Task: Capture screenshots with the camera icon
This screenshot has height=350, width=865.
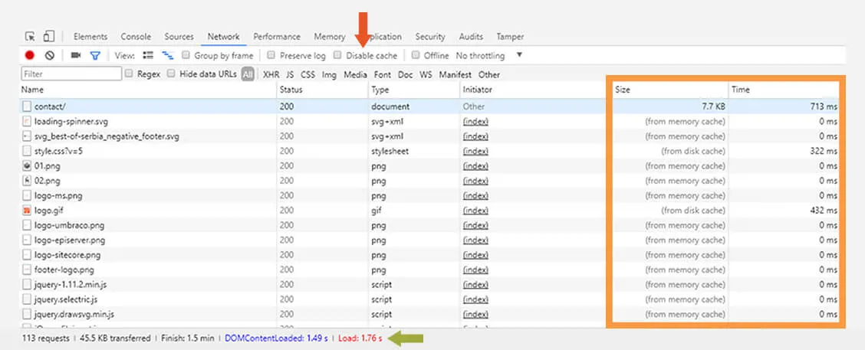Action: (76, 55)
